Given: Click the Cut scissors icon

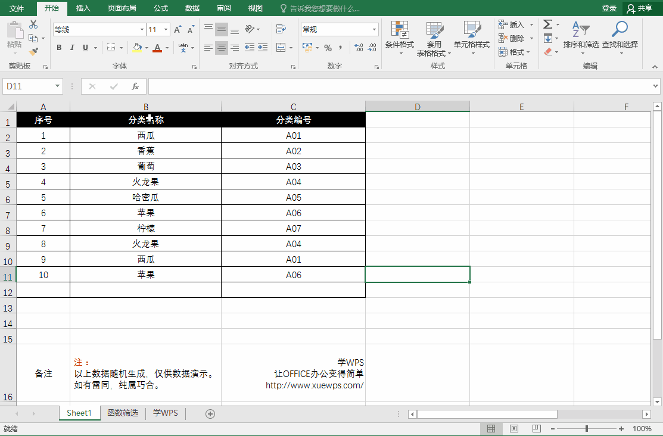Looking at the screenshot, I should [x=33, y=24].
